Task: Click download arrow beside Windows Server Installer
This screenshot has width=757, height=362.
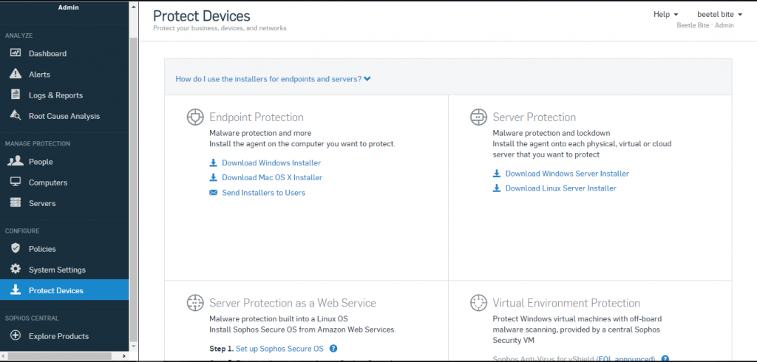Action: 497,174
